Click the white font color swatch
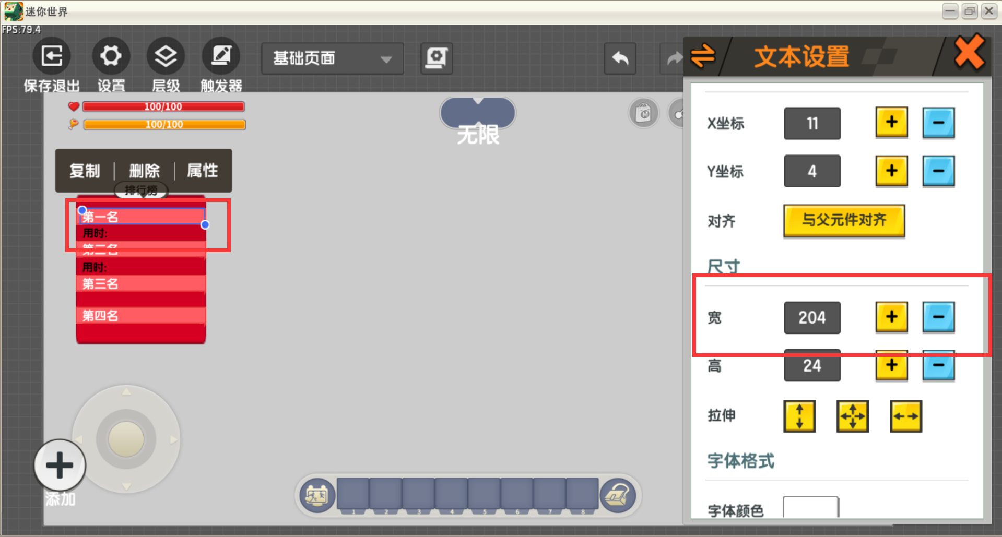 811,507
